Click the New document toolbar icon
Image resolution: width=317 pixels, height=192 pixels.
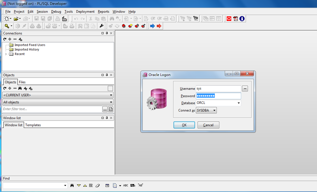7,19
